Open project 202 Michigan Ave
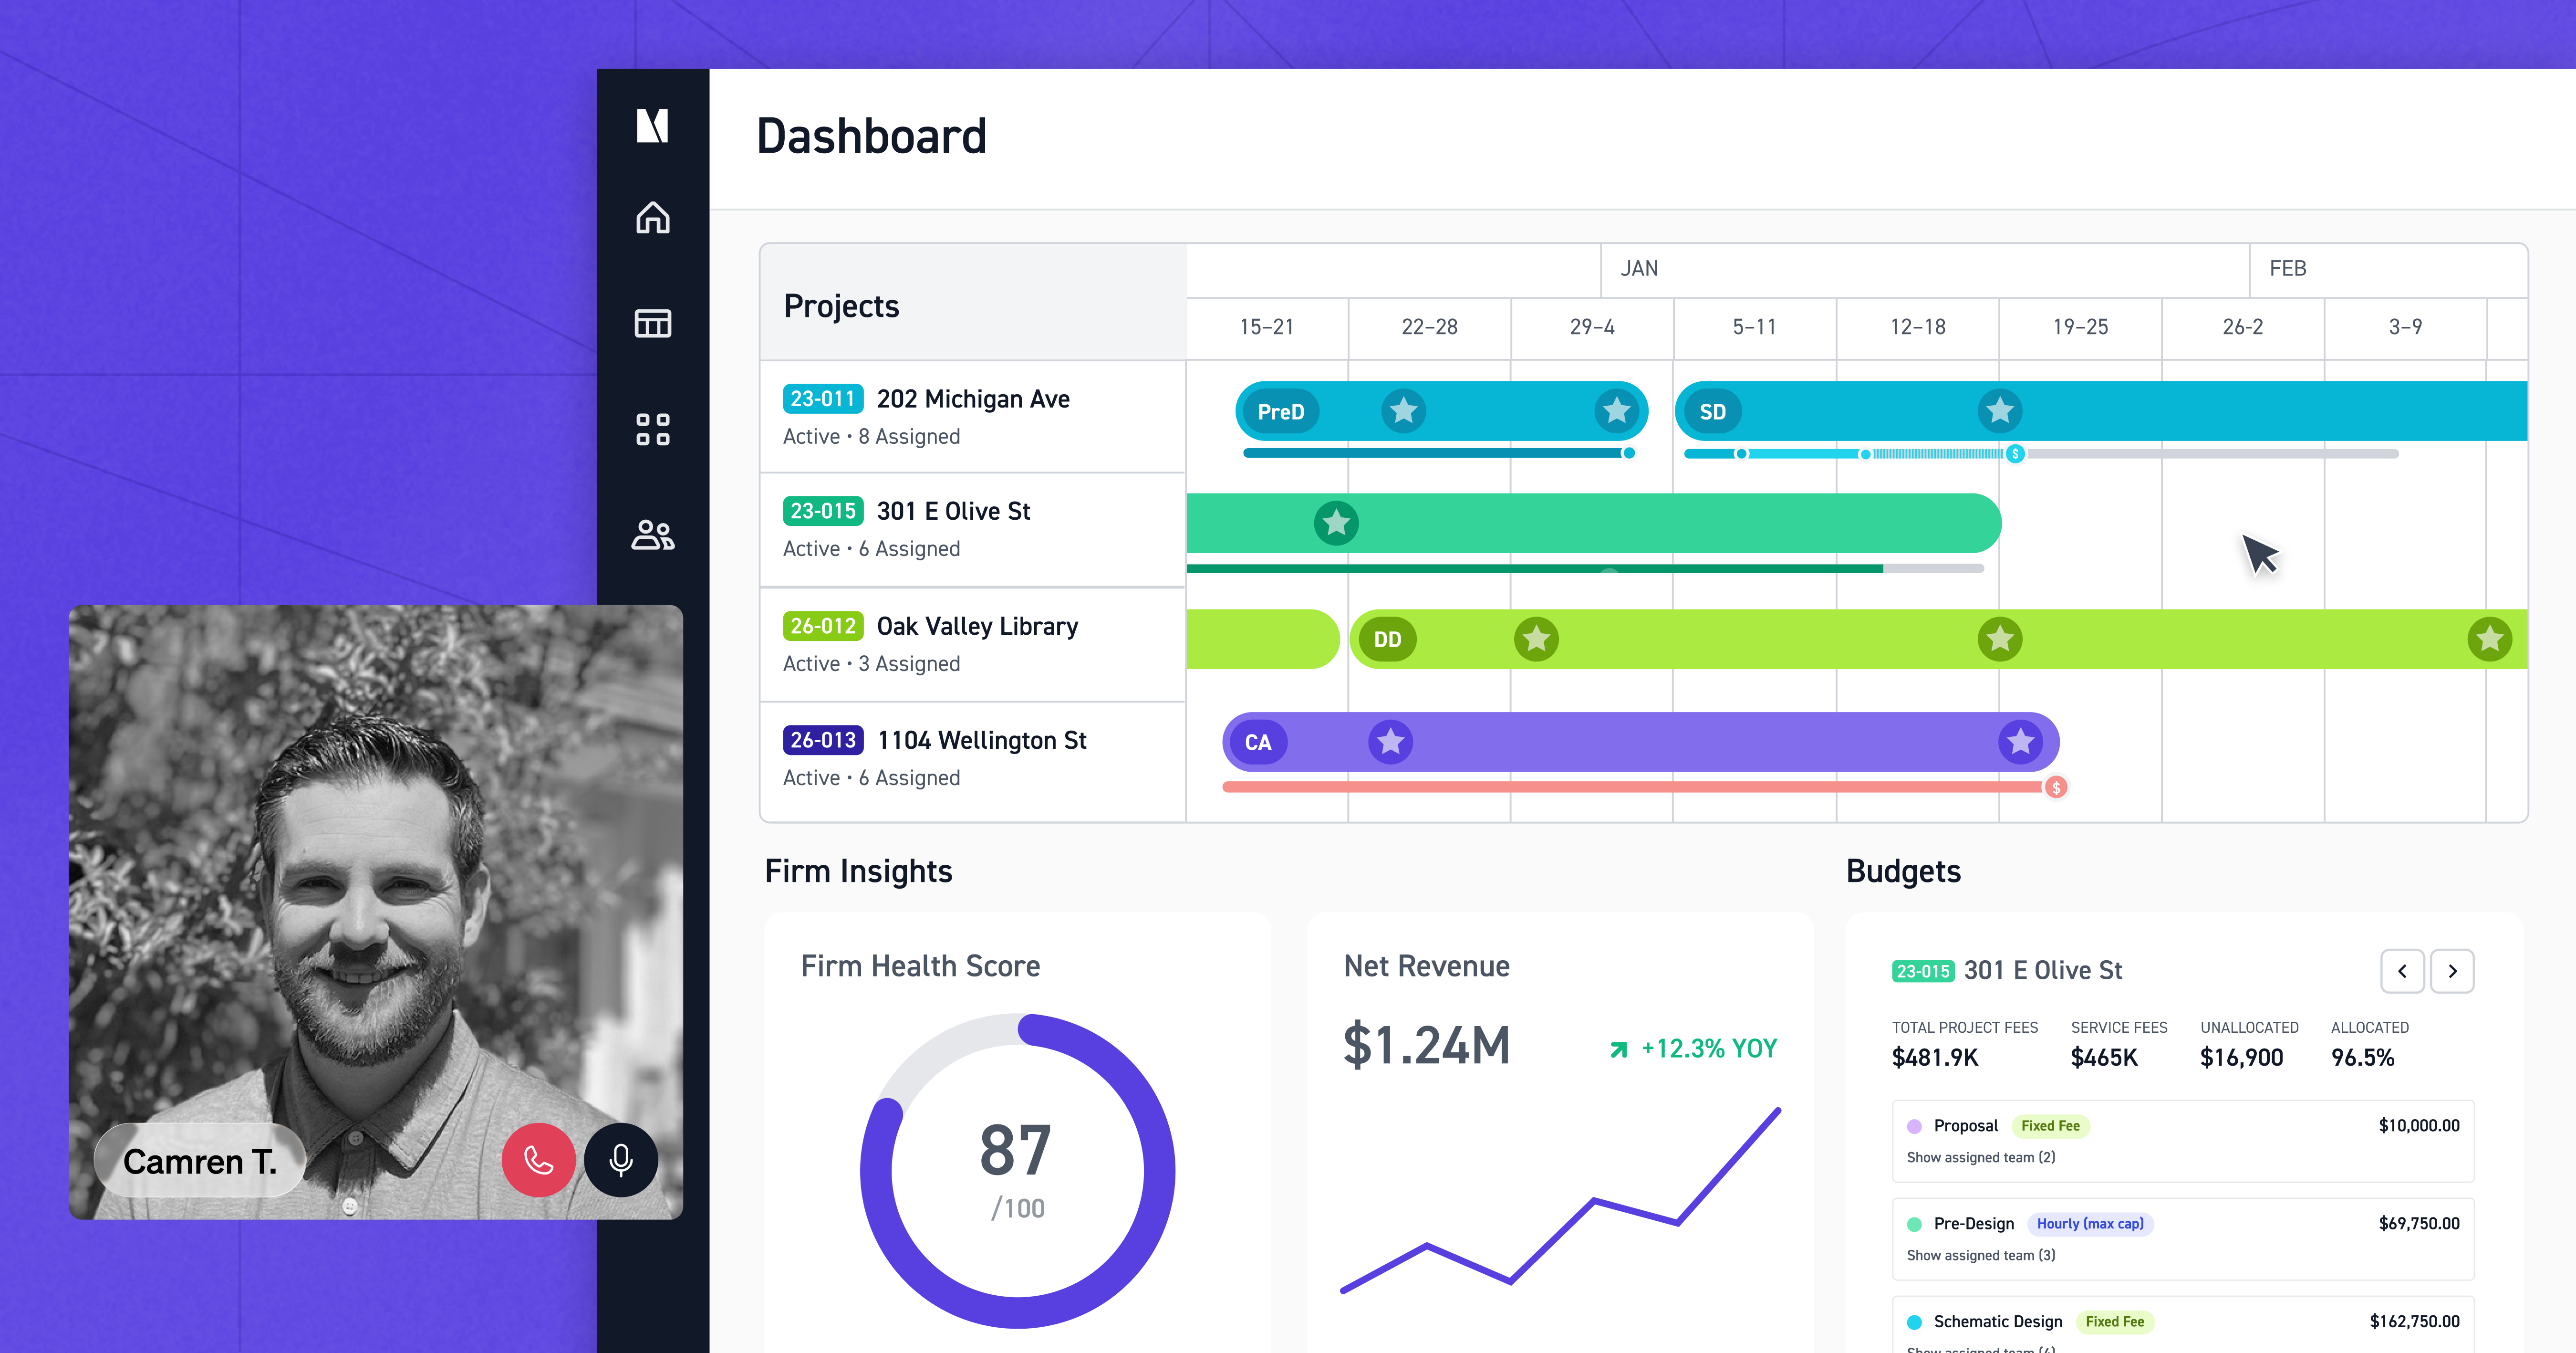 973,399
